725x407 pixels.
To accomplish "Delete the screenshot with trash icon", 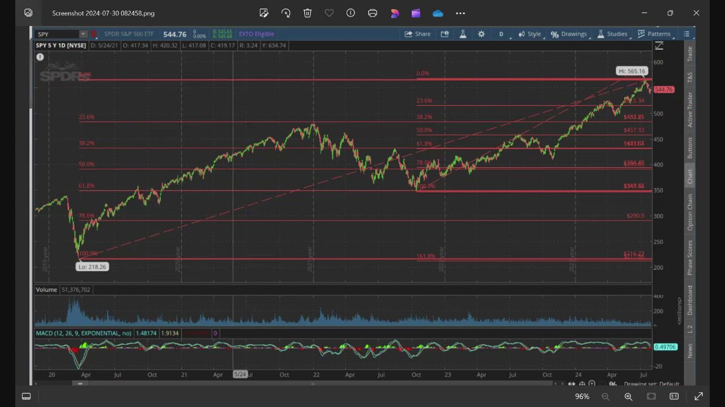I will point(308,13).
